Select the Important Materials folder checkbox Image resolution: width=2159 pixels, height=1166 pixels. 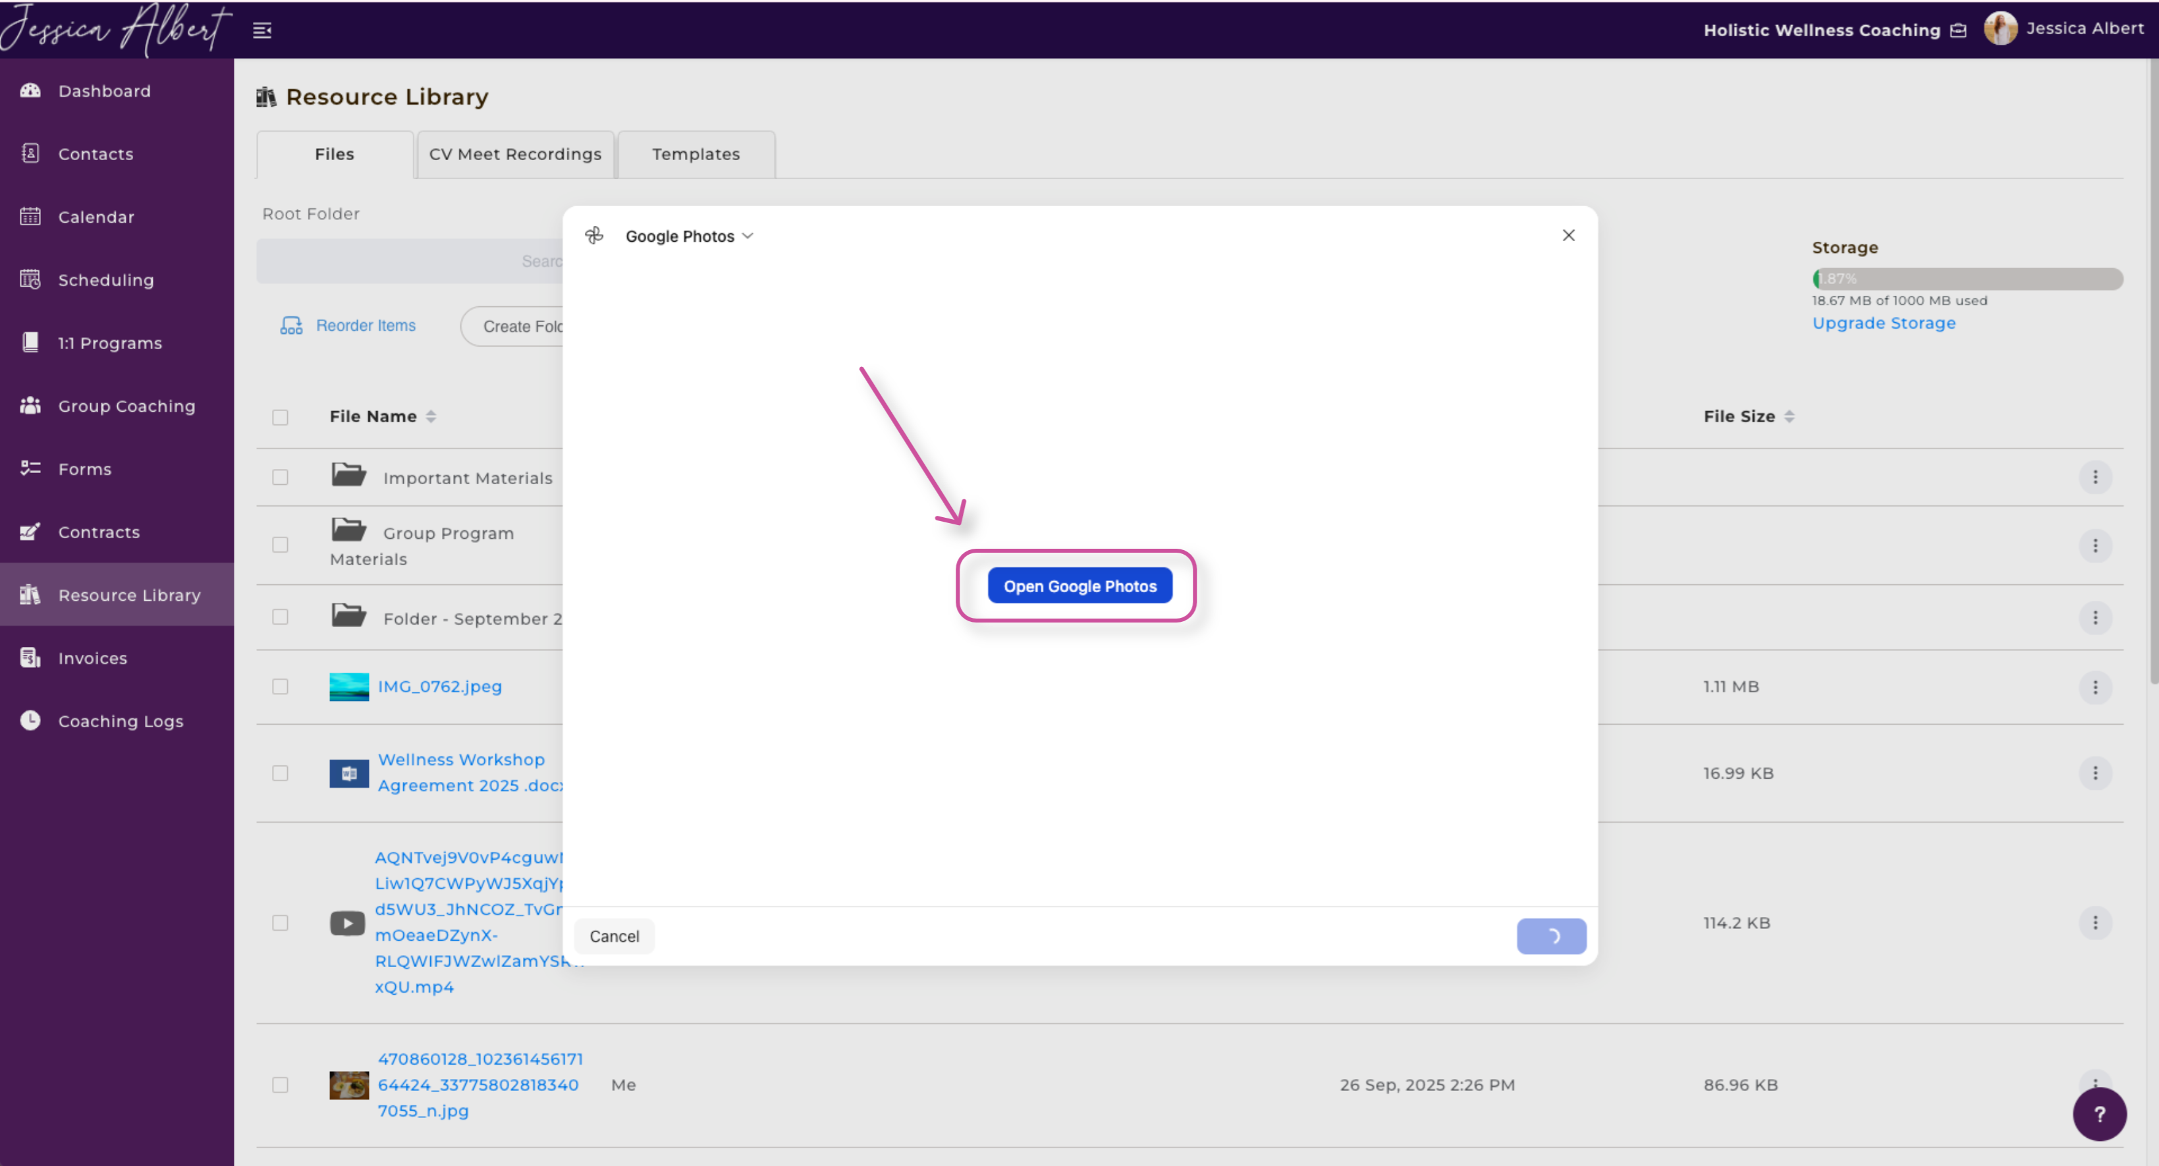(280, 478)
